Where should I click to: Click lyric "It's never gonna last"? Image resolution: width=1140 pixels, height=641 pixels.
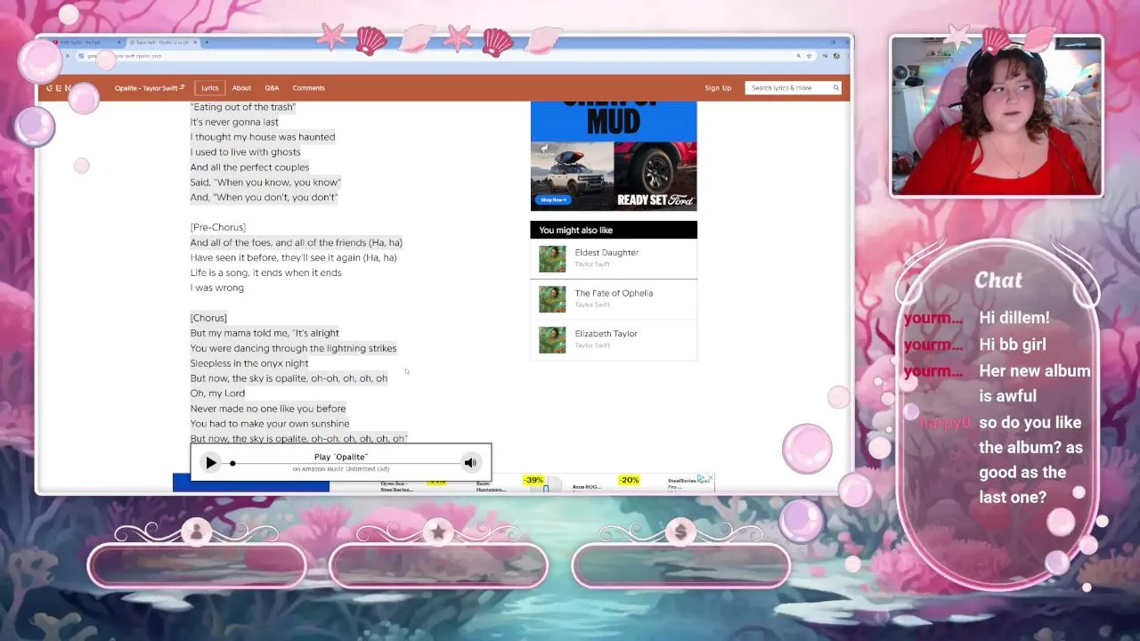234,122
